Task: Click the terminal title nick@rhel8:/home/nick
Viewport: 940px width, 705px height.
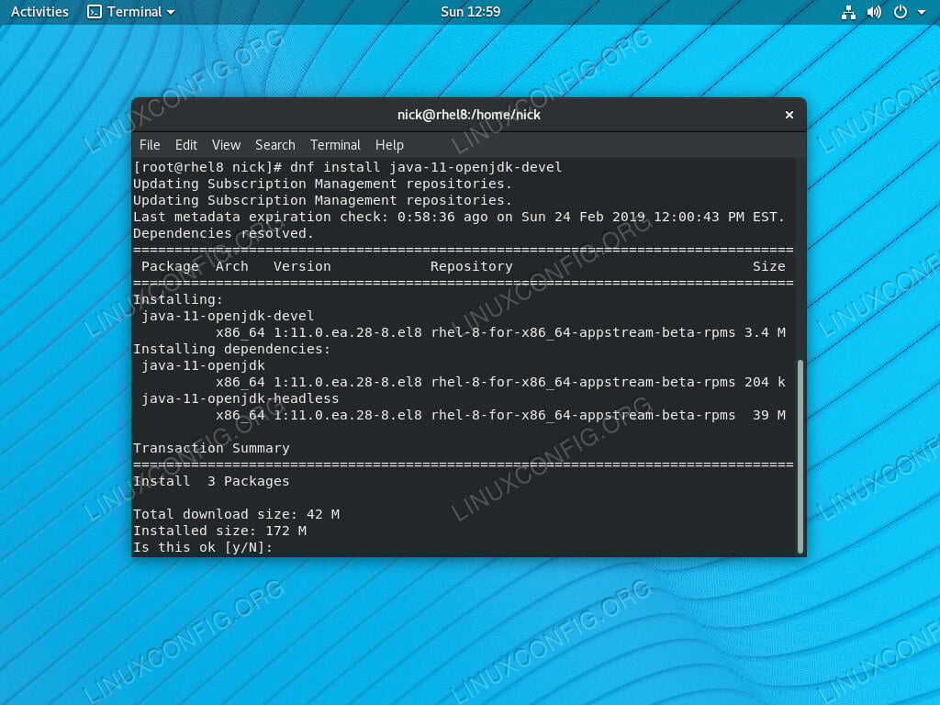Action: [x=469, y=115]
